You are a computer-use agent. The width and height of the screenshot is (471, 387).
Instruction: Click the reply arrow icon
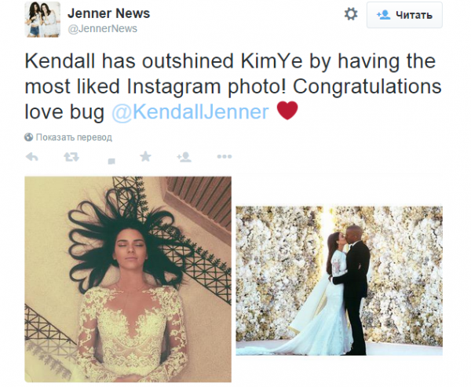click(32, 157)
